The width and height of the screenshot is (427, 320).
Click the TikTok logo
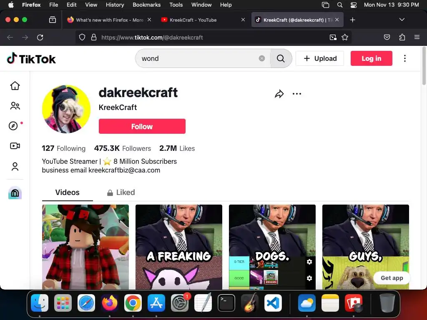click(31, 58)
